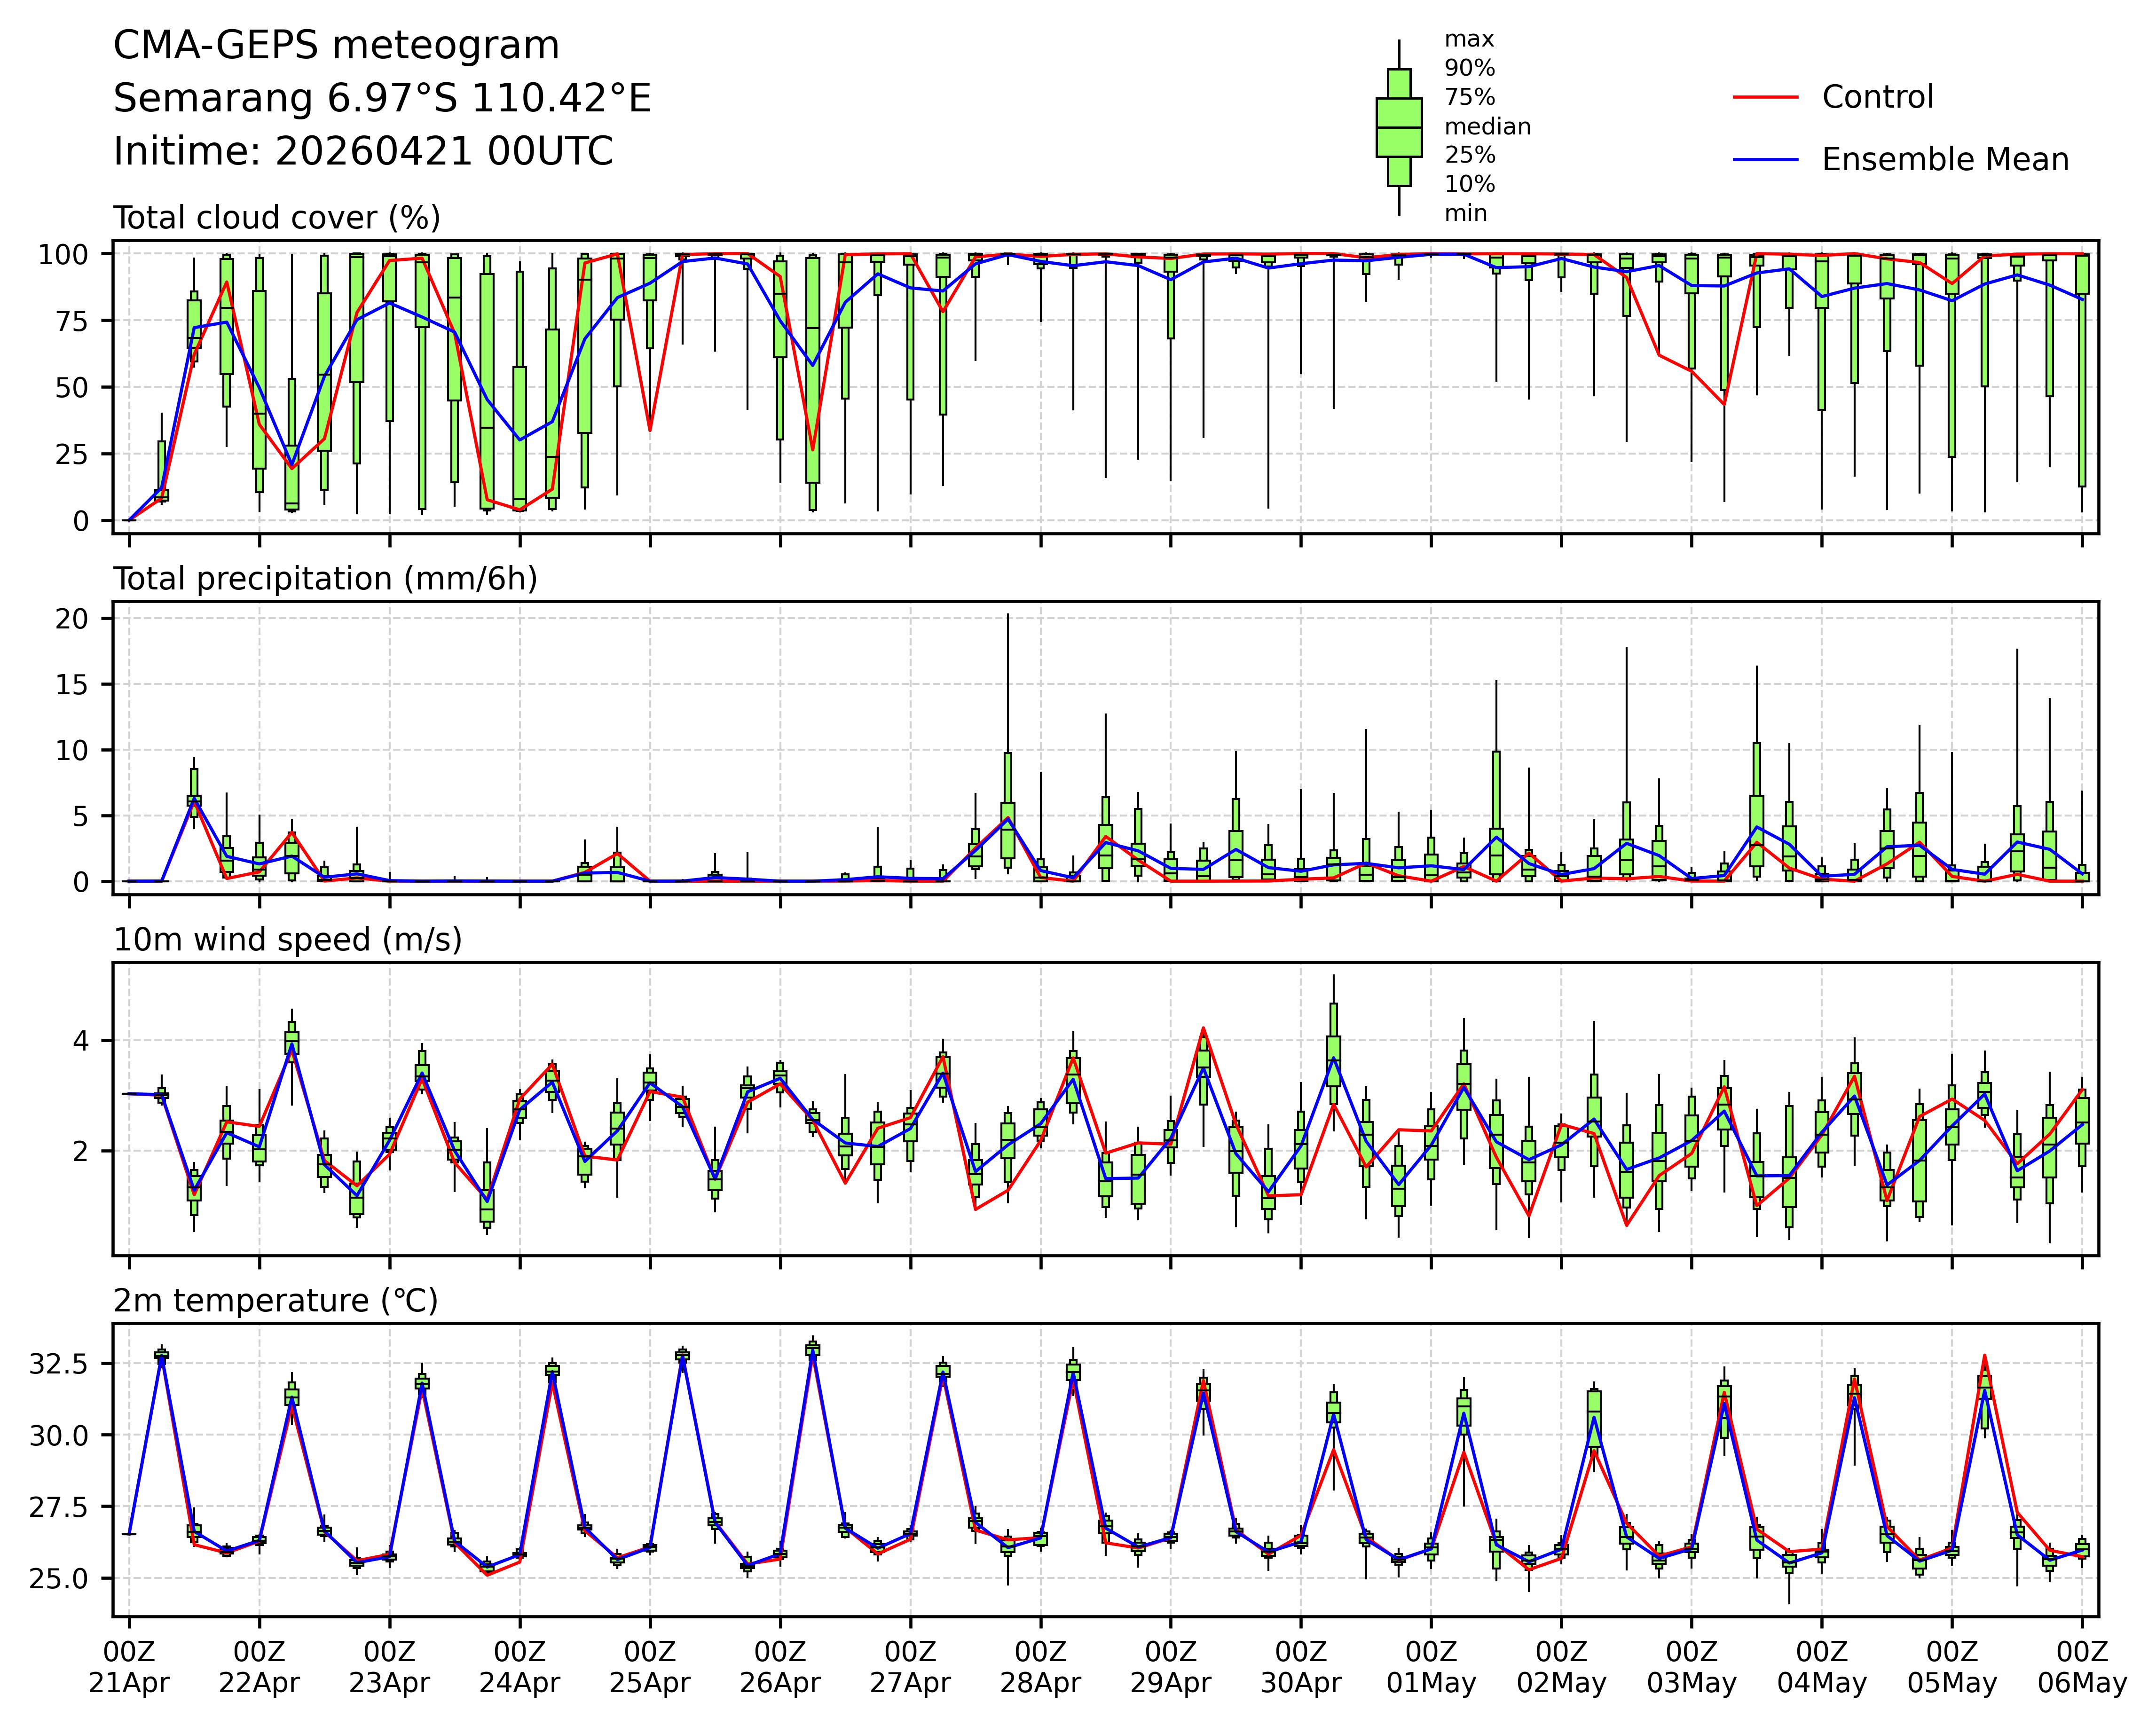This screenshot has width=2156, height=1726.
Task: Click the 'Total cloud cover (%)' panel title
Action: [x=277, y=218]
